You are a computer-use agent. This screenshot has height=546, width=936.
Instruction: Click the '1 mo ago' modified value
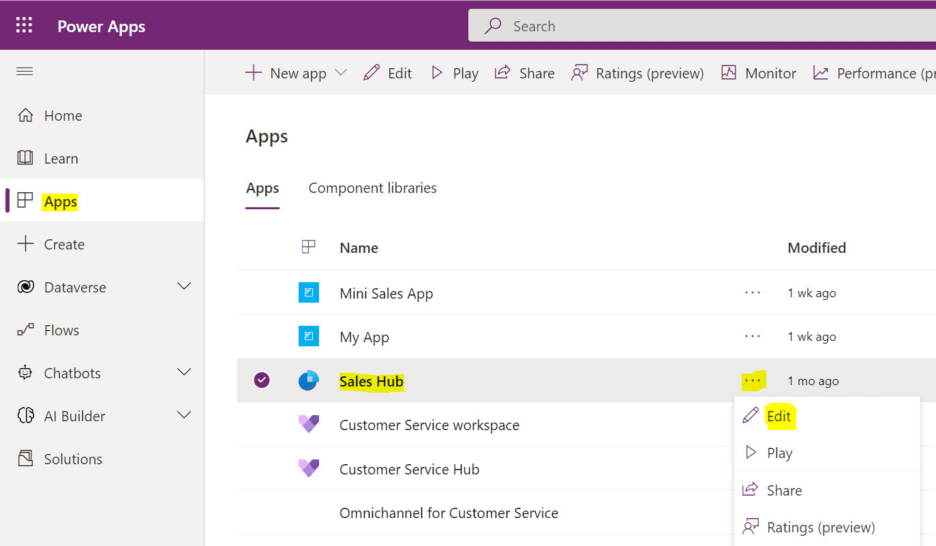(813, 381)
